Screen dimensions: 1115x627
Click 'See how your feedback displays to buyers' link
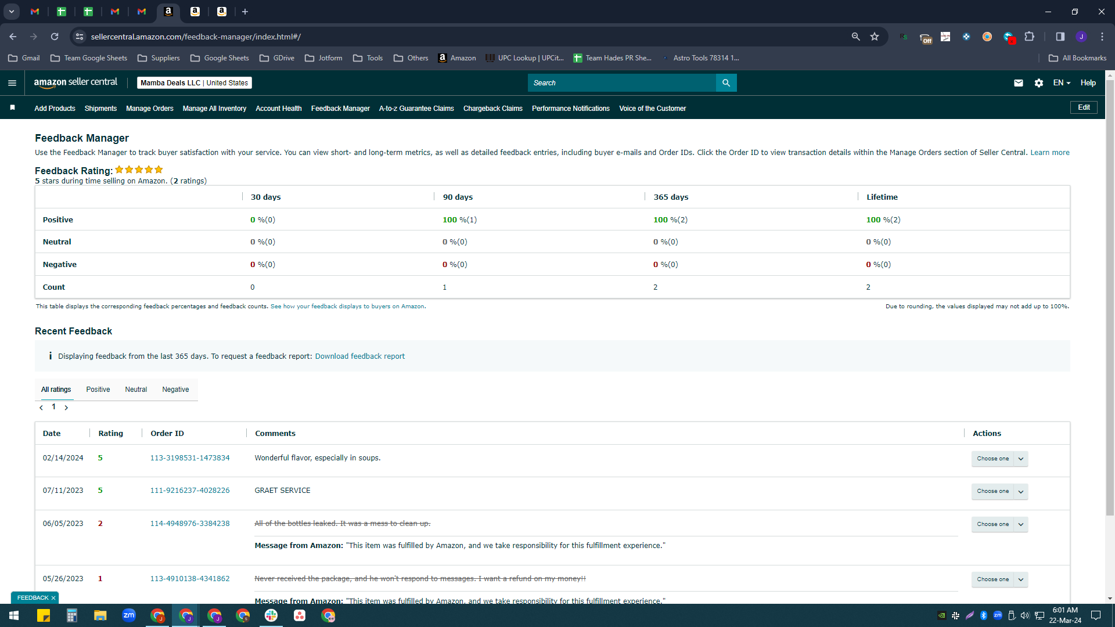tap(347, 307)
